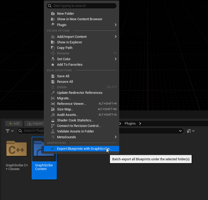208x200 pixels.
Task: Click the Add button in content browser
Action: tap(14, 124)
